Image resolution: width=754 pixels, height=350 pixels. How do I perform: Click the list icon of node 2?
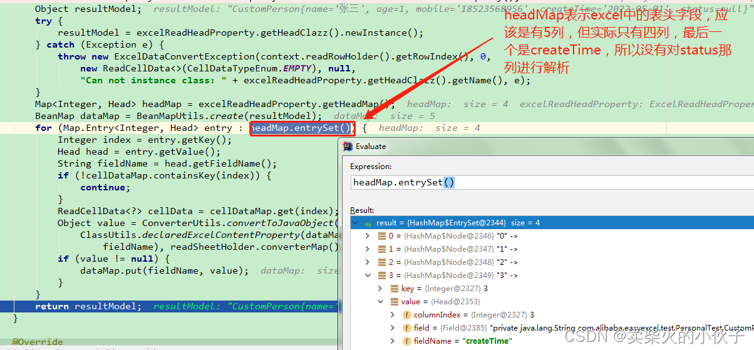click(381, 262)
